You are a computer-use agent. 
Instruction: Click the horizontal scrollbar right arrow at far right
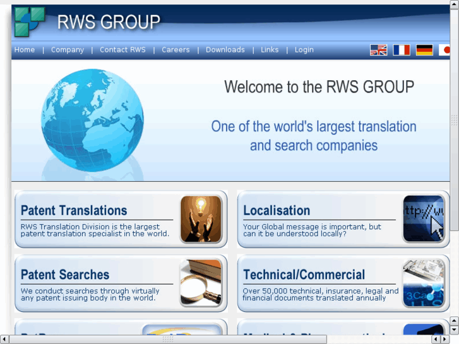(x=445, y=340)
